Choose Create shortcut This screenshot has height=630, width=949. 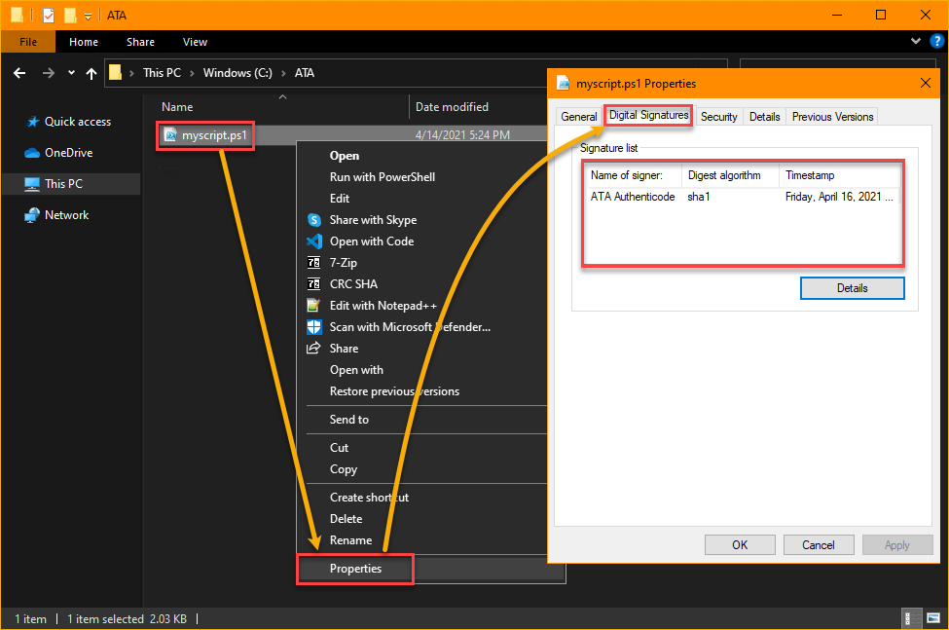tap(369, 498)
